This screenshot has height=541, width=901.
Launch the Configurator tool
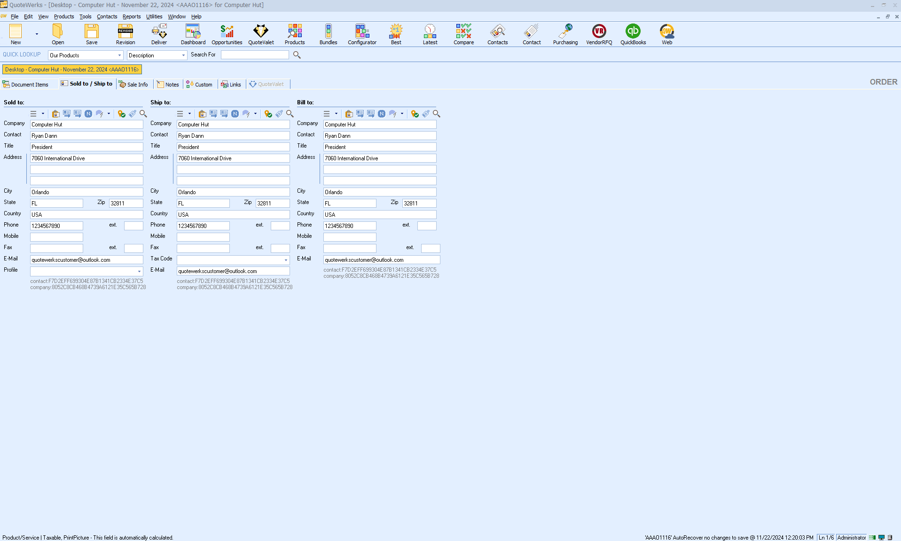pyautogui.click(x=362, y=34)
